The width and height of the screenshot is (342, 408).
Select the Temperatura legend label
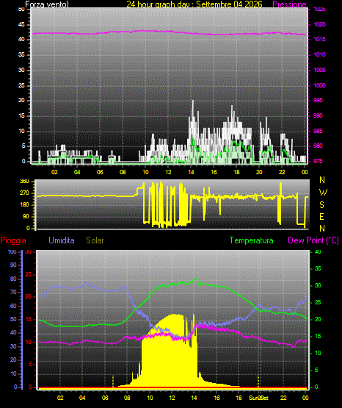pyautogui.click(x=252, y=240)
